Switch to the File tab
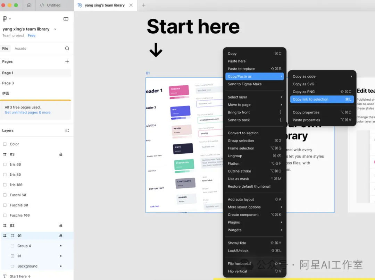Viewport: 375px width, 280px height. [x=5, y=49]
